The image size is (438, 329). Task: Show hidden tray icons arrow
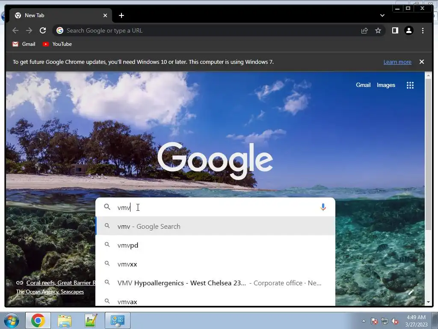point(364,321)
